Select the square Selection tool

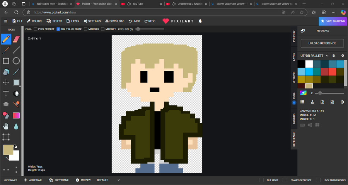pos(16,82)
